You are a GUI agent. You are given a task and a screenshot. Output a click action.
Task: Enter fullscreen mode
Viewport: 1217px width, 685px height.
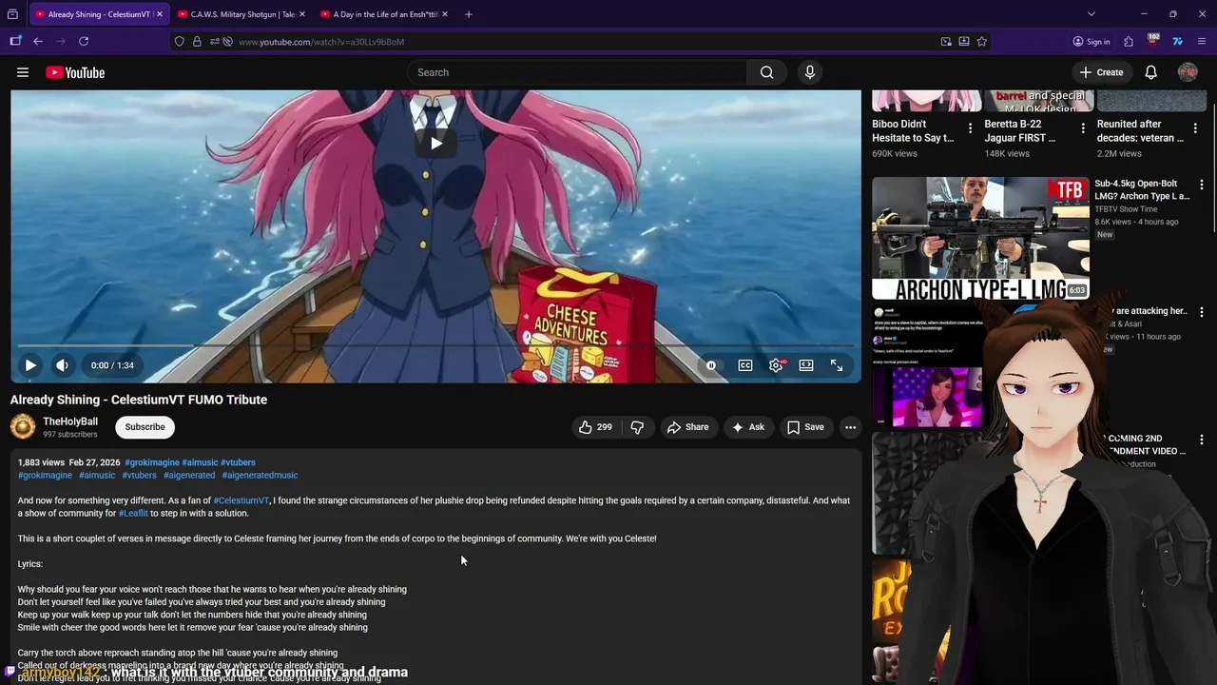pyautogui.click(x=837, y=365)
